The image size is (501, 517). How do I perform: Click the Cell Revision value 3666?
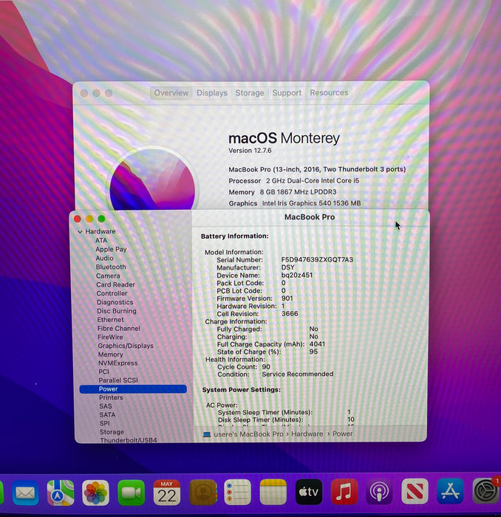(290, 314)
